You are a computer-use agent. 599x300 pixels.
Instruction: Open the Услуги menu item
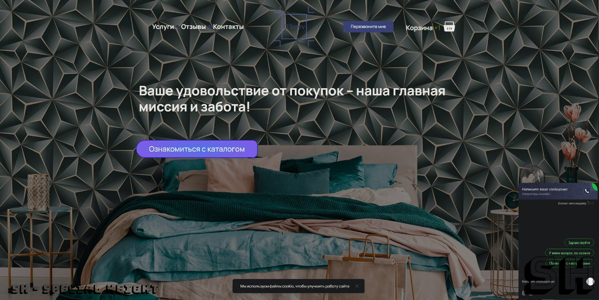(x=163, y=27)
